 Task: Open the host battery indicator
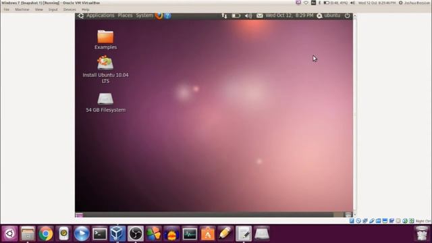pyautogui.click(x=335, y=3)
